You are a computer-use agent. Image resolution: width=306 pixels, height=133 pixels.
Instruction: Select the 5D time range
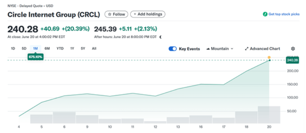24,48
